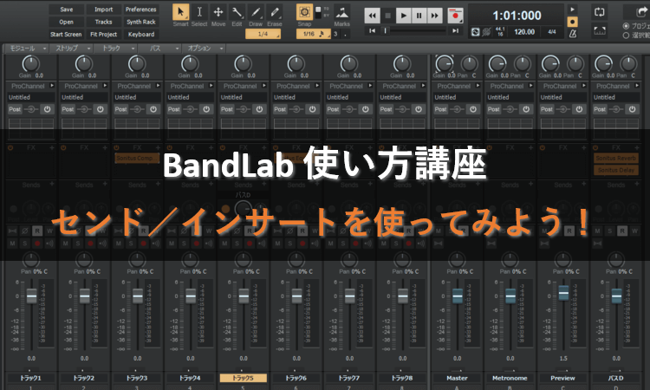Screen dimensions: 650x390
Task: Open the Marks tool
Action: 341,12
